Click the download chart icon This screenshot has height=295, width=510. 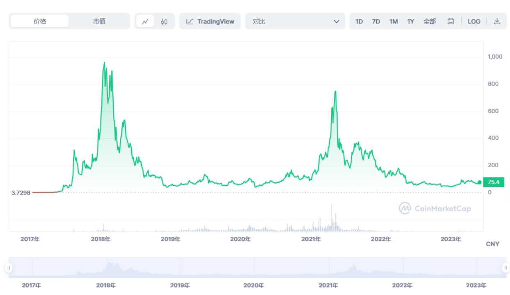coord(497,21)
